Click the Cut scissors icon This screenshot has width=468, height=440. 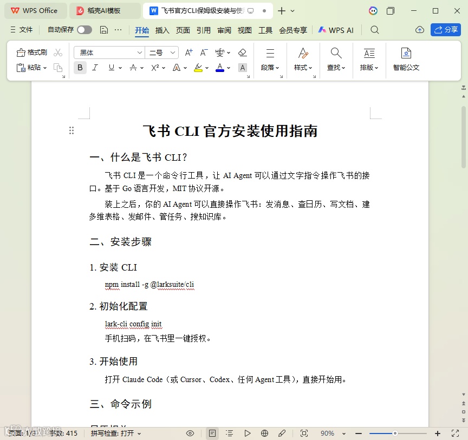(x=58, y=52)
